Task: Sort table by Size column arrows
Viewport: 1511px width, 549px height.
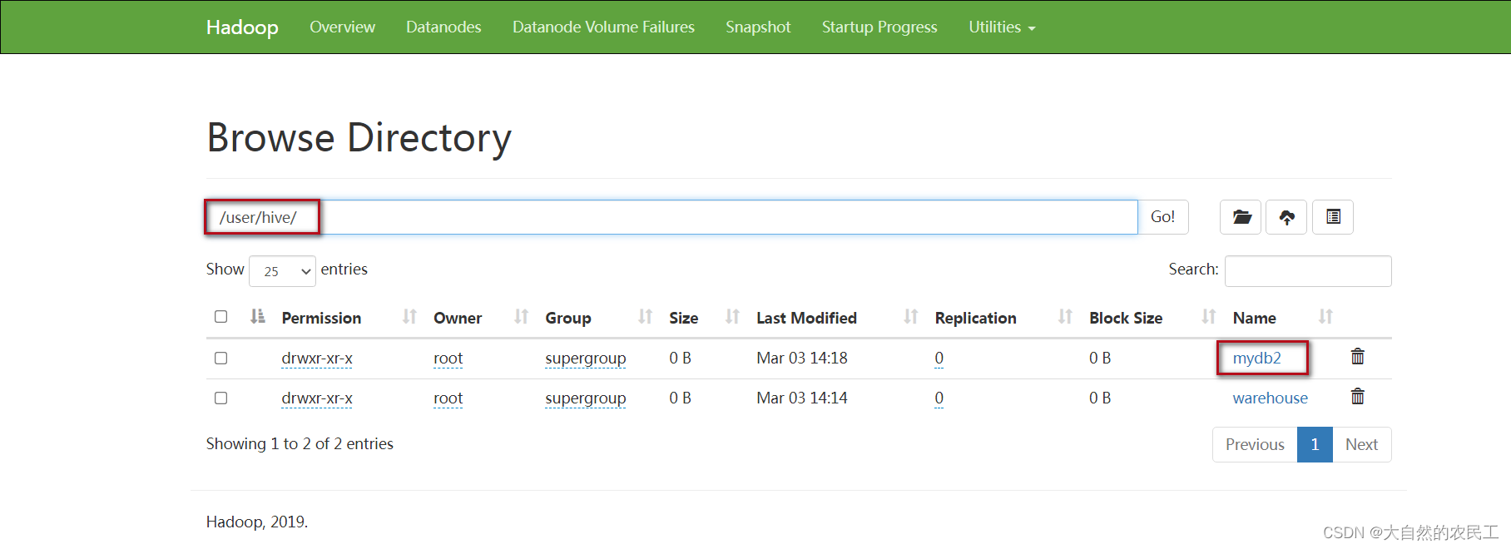Action: [732, 317]
